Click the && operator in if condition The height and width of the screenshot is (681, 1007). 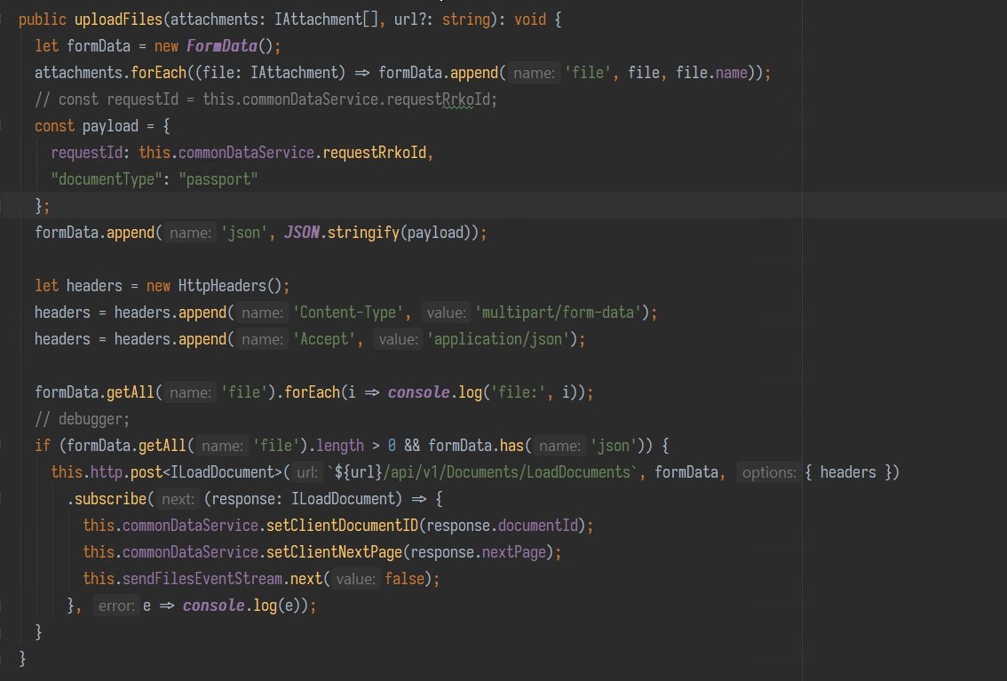[412, 446]
